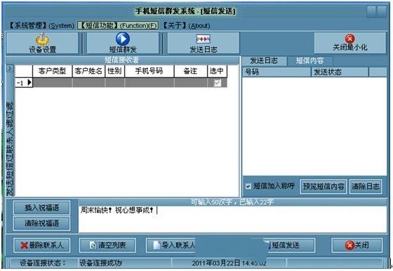Click the 清除日志 button
Viewport: 393px width, 271px height.
point(366,187)
